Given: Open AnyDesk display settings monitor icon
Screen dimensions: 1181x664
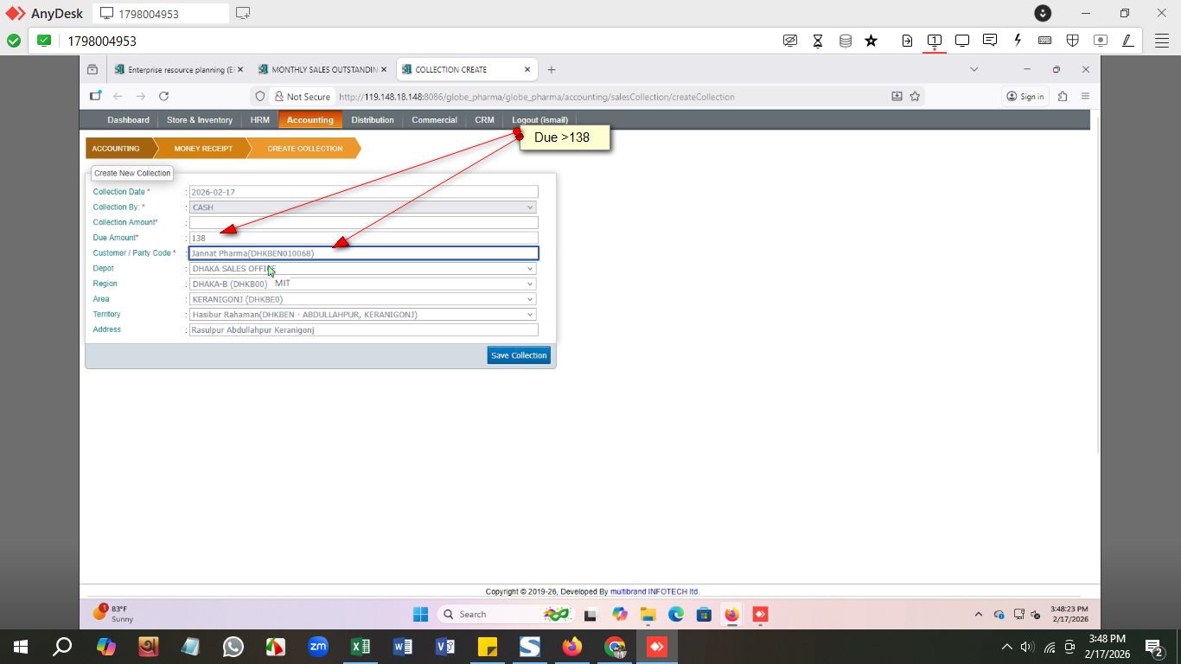Looking at the screenshot, I should tap(962, 41).
